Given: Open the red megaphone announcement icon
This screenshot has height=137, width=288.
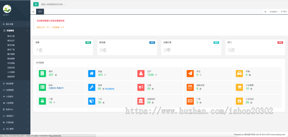Looking at the screenshot, I should [141, 87].
